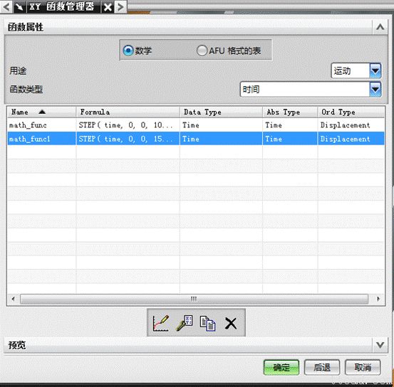Image resolution: width=394 pixels, height=387 pixels.
Task: Click formula STEP( time, 0, 0, 10...
Action: (125, 125)
